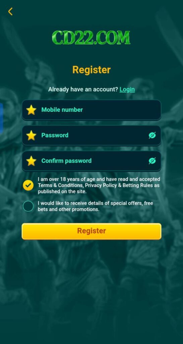This screenshot has width=183, height=344.
Task: Tap the CD22.COM logo
Action: [x=91, y=38]
